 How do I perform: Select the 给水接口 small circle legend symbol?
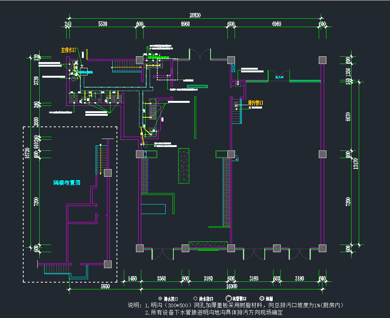point(195,299)
